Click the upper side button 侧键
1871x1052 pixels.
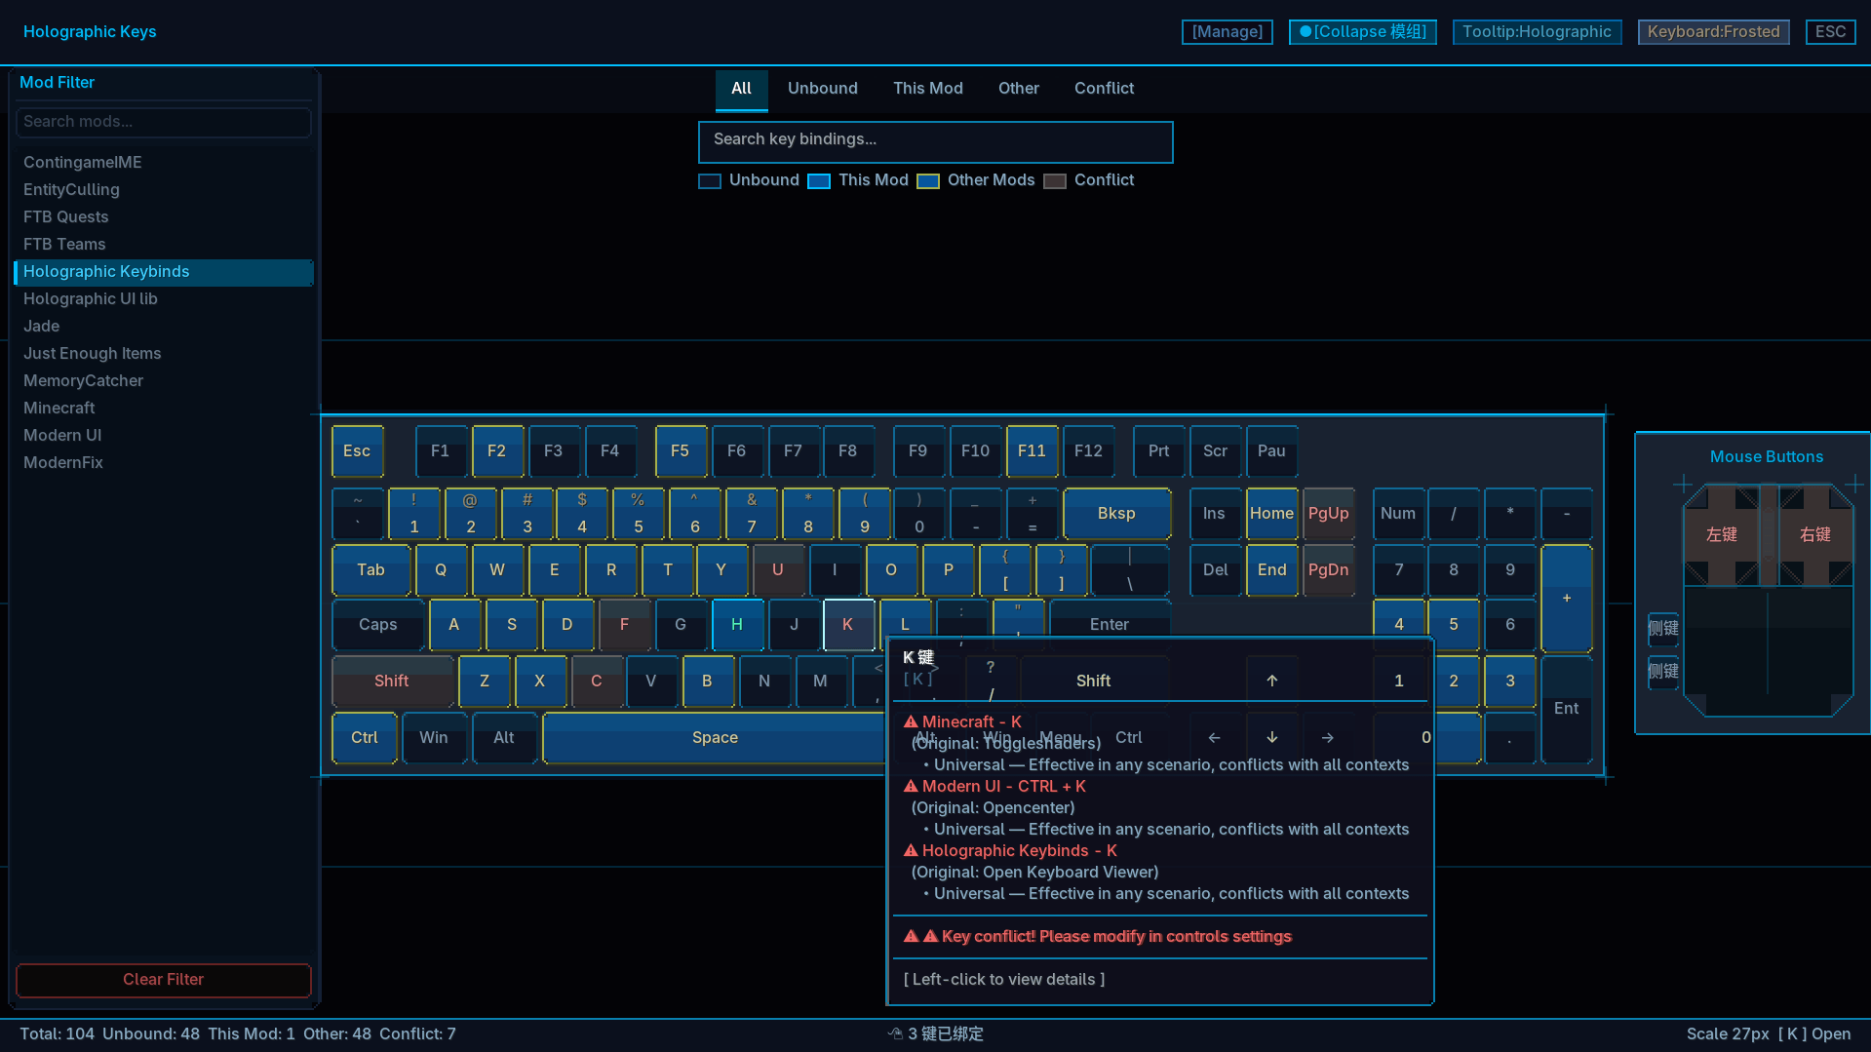(x=1663, y=629)
